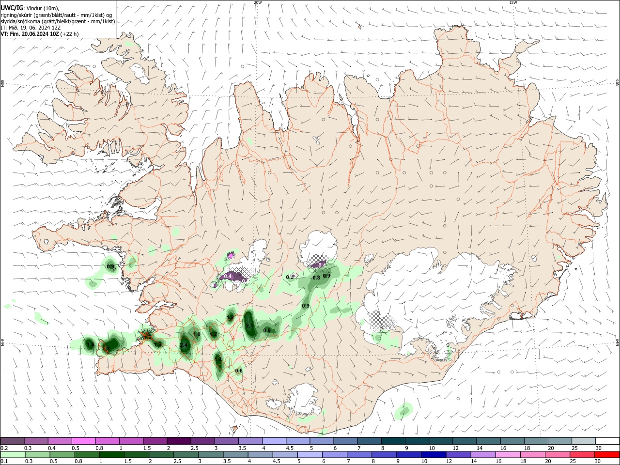Click the 2.1 precipitation value on the map
This screenshot has height=465, width=620.
coord(250,325)
